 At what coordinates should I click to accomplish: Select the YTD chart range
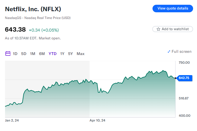pos(53,54)
